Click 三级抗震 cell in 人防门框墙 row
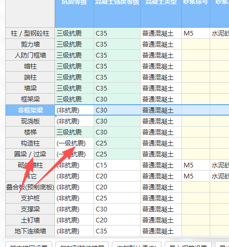Image resolution: width=229 pixels, height=247 pixels. 74,55
